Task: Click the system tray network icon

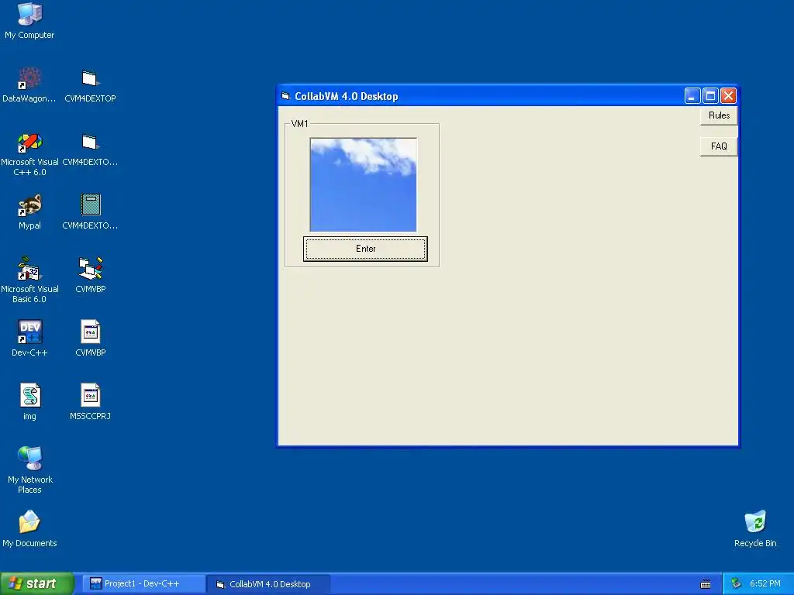Action: click(x=737, y=584)
